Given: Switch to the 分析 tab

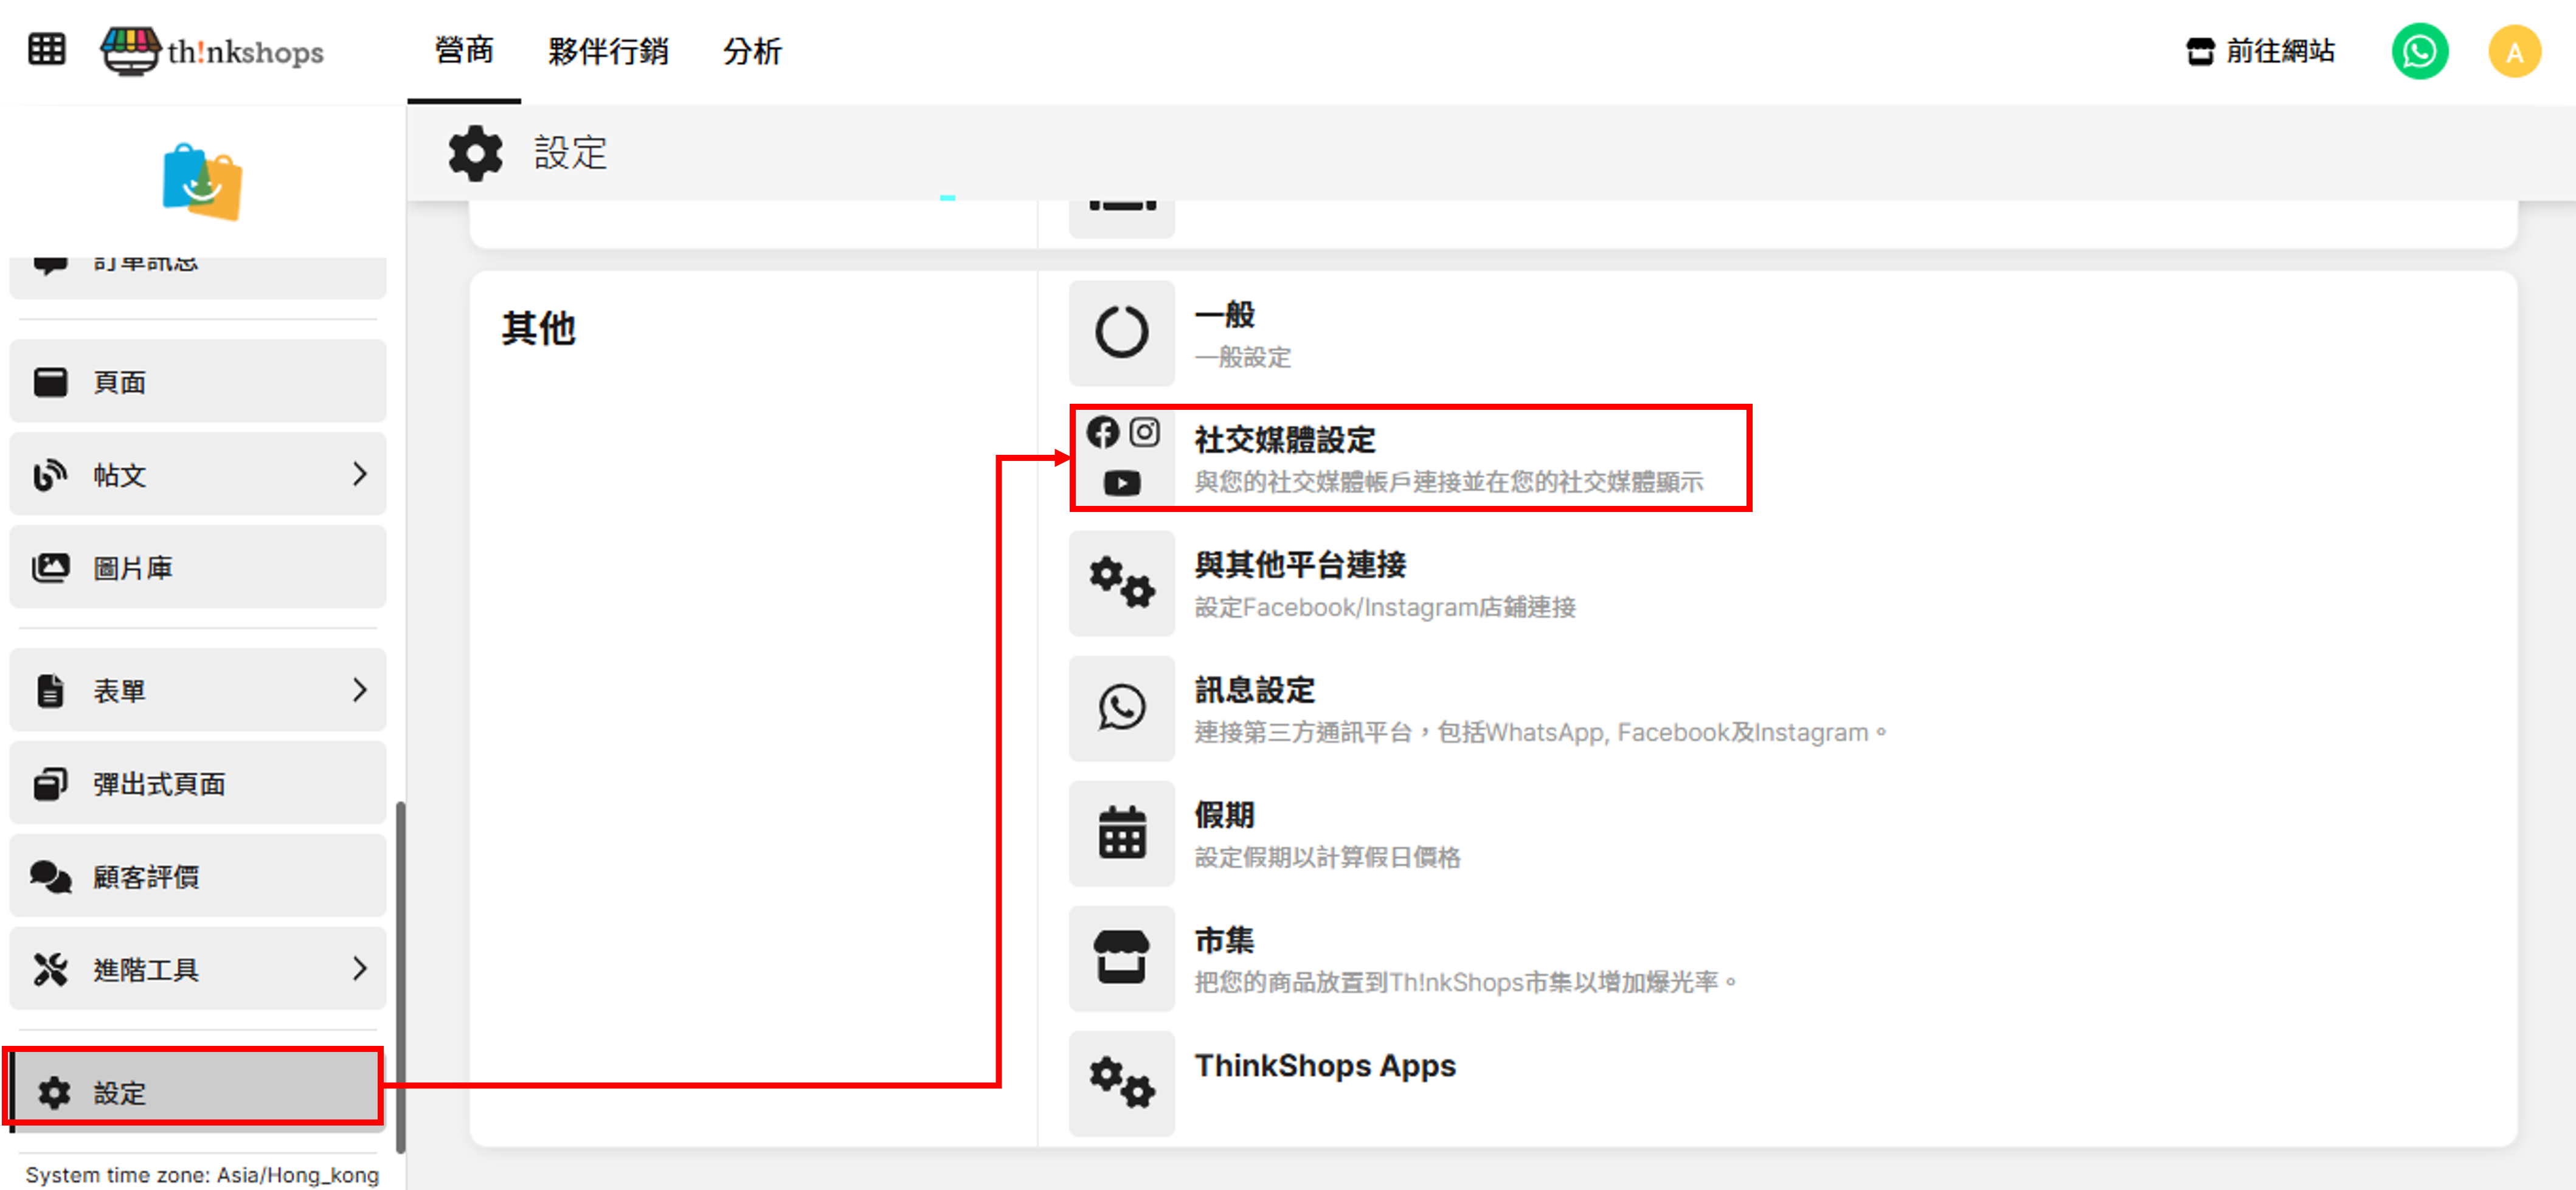Looking at the screenshot, I should [752, 51].
